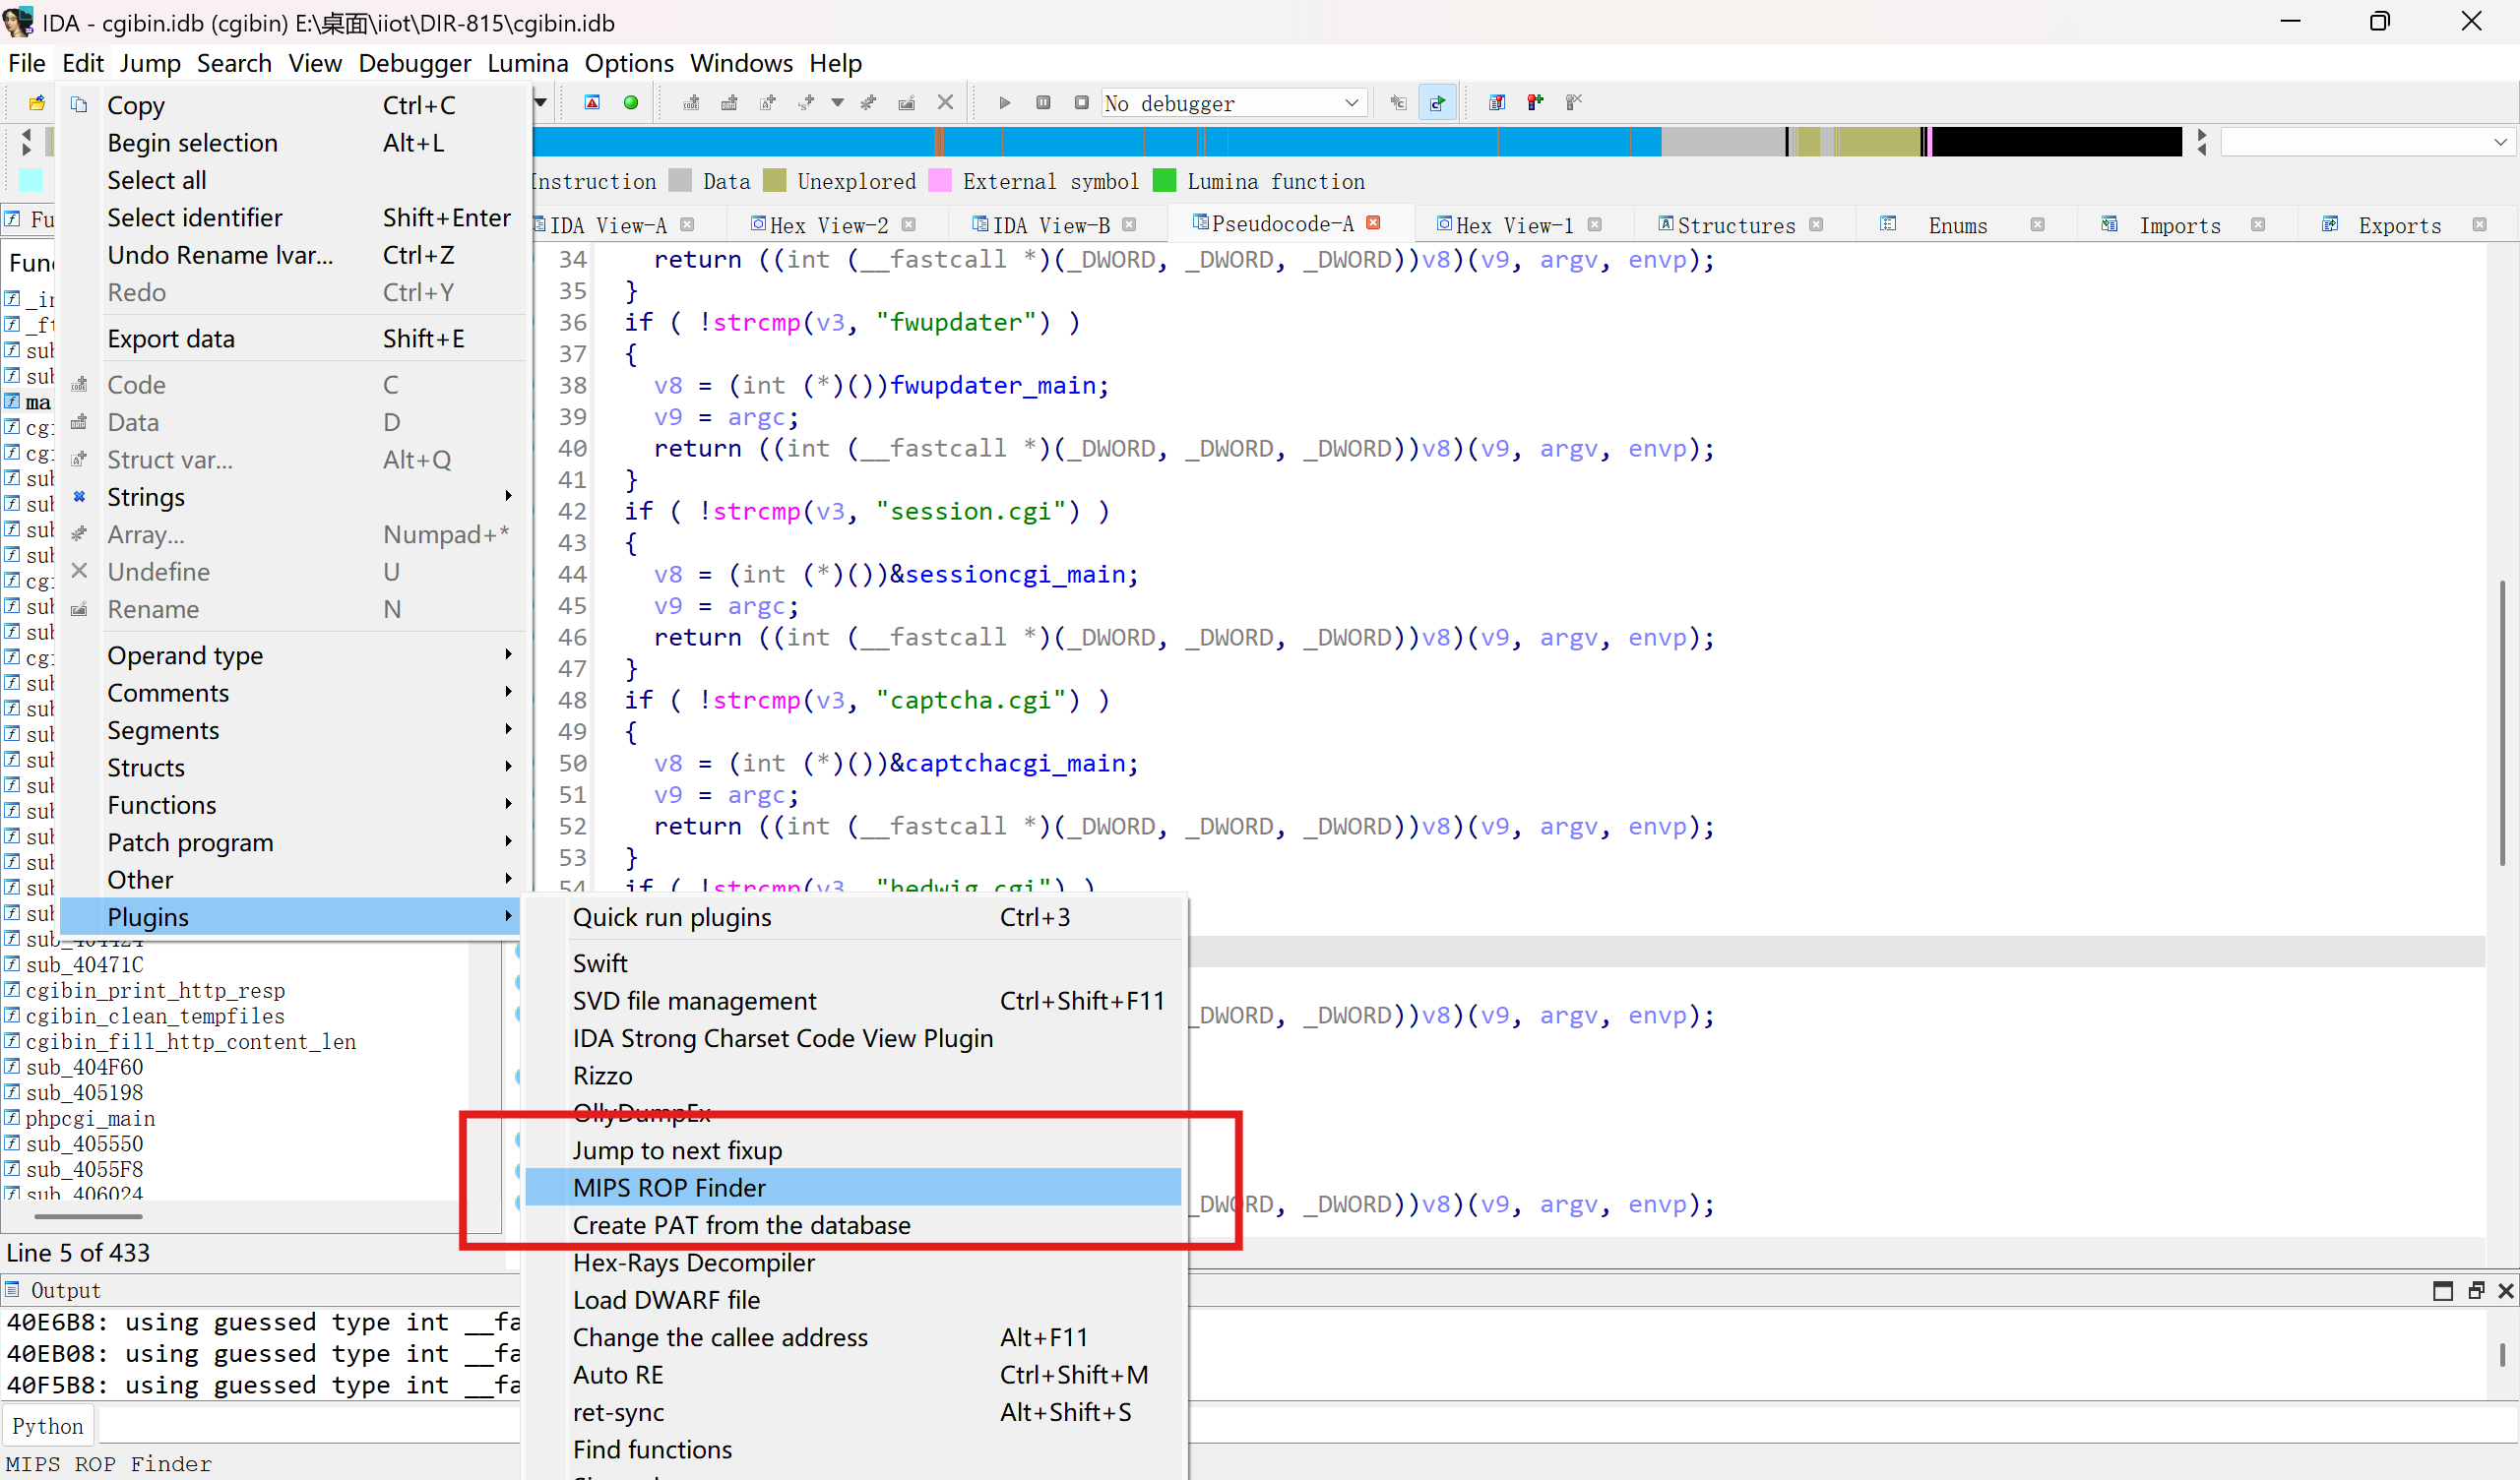Click inside the Python command input field
The height and width of the screenshot is (1480, 2520).
click(x=310, y=1426)
